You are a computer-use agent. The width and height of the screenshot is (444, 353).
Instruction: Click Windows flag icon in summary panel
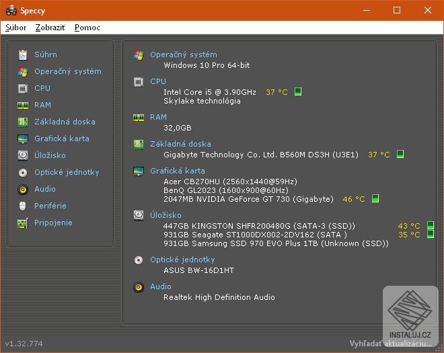coord(139,54)
